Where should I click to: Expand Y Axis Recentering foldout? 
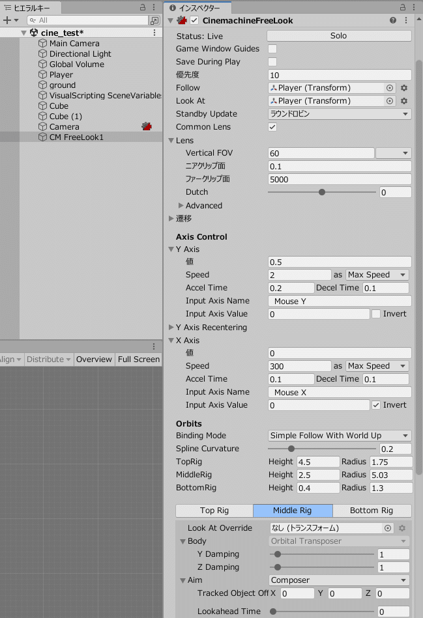tap(171, 327)
